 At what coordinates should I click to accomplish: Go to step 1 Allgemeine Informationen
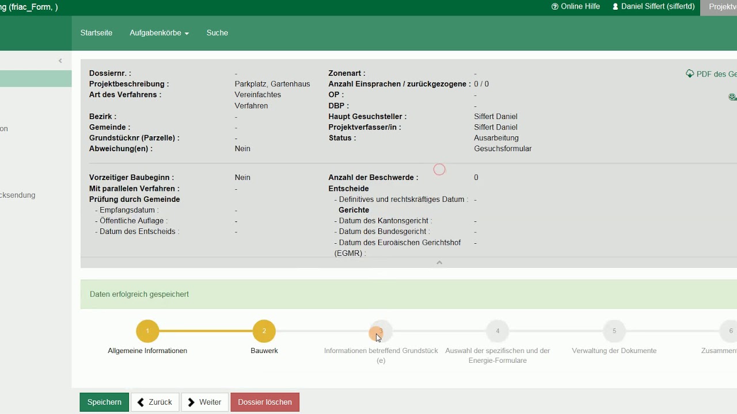point(147,331)
